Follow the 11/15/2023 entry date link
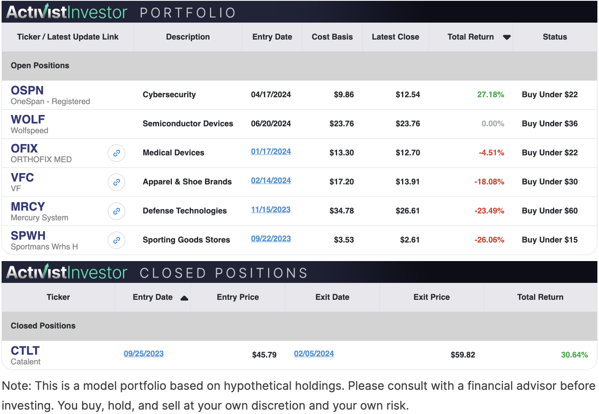599x414 pixels. pos(270,209)
